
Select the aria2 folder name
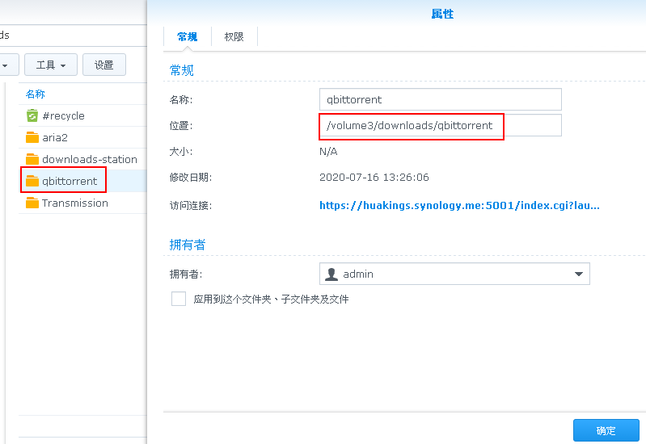pos(55,137)
